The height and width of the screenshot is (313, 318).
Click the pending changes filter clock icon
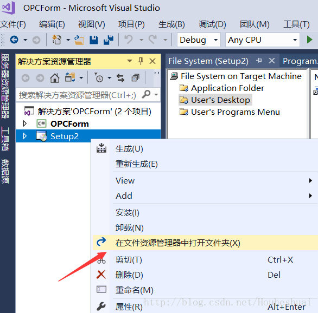pyautogui.click(x=99, y=77)
